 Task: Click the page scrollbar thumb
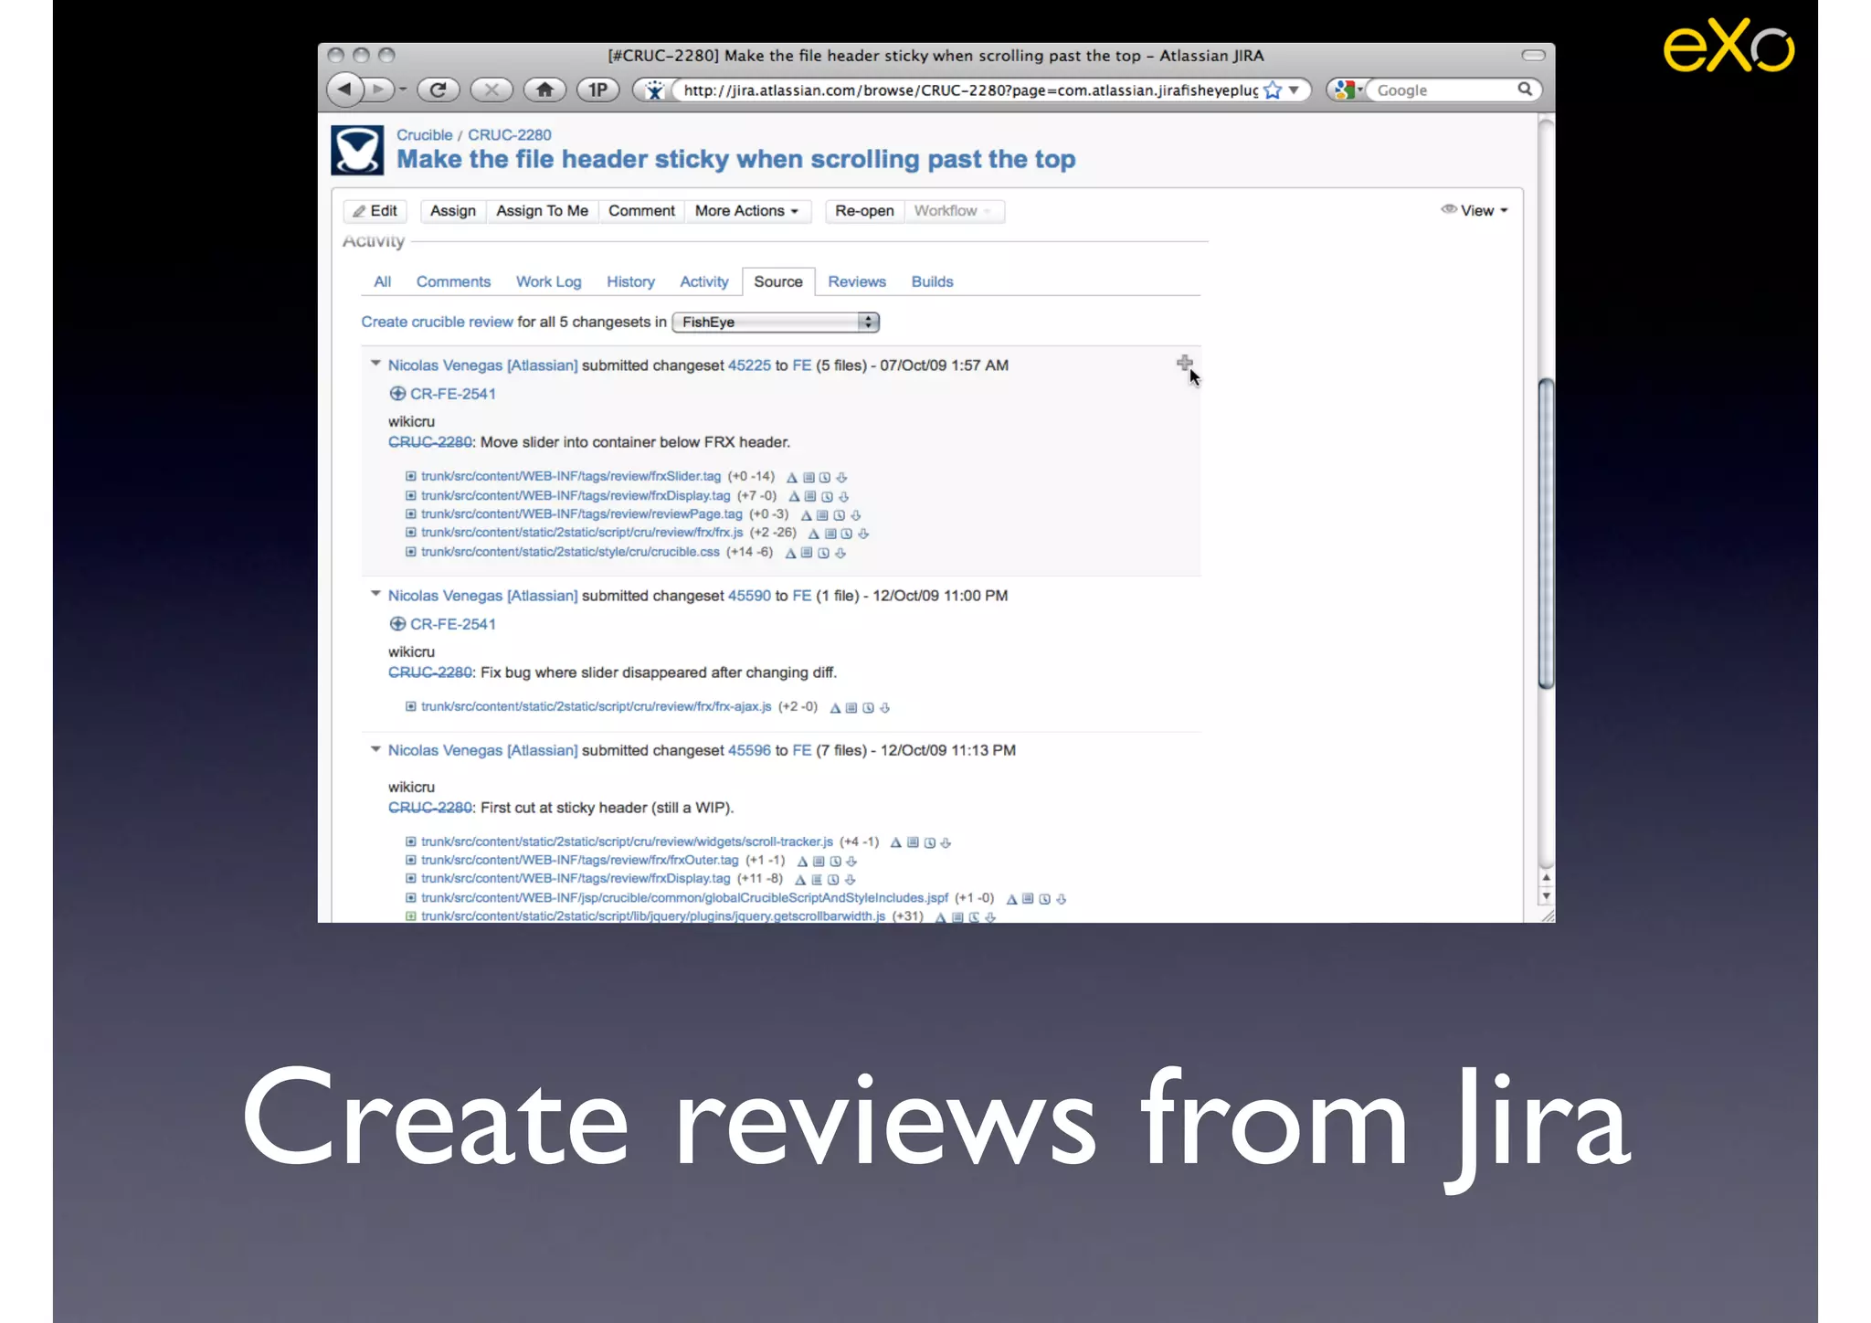[x=1546, y=533]
